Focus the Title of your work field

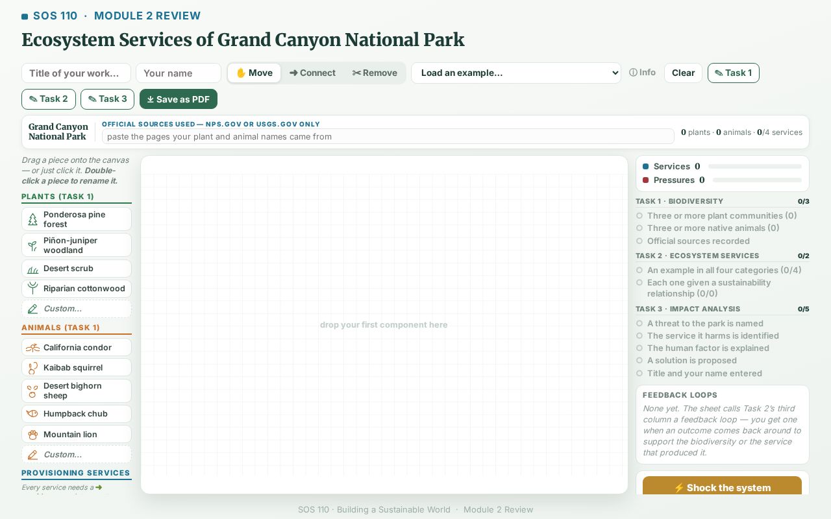coord(76,73)
